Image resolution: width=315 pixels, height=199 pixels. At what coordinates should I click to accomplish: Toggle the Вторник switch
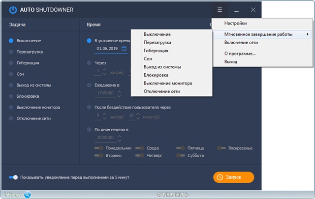coord(99,155)
